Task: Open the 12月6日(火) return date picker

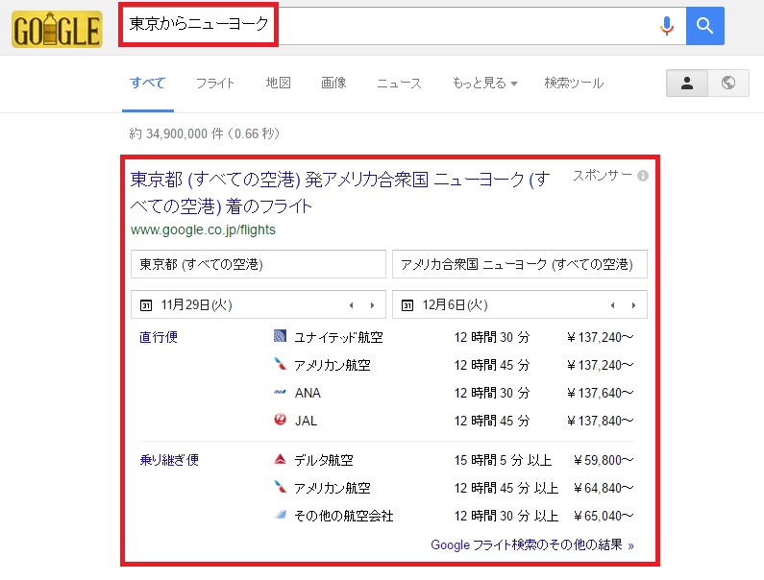Action: point(520,304)
